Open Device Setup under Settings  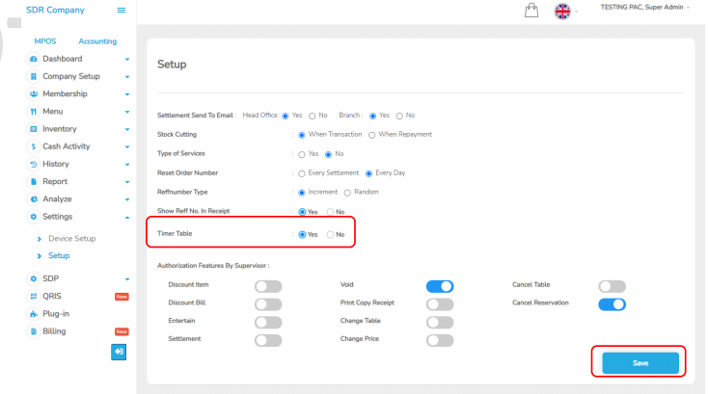click(71, 238)
